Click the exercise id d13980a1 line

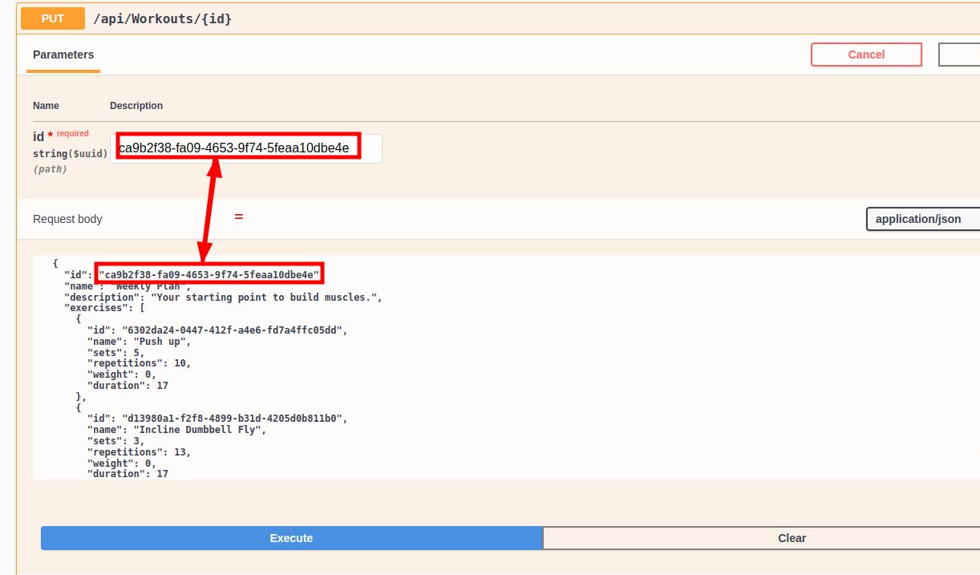pos(217,419)
